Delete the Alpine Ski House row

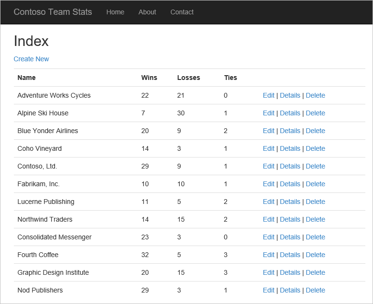pos(315,113)
